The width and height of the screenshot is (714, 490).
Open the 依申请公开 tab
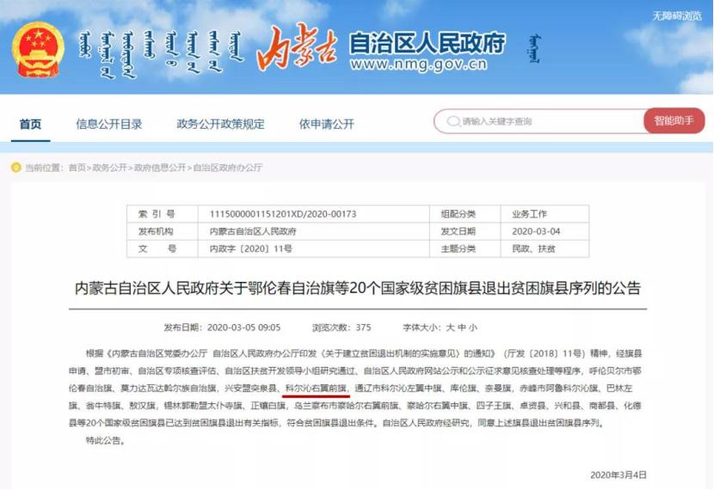point(327,124)
